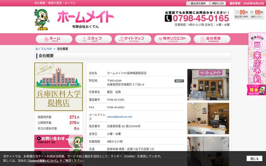The height and width of the screenshot is (166, 266).
Task: Open the 会社概要 navigation menu item
Action: (x=212, y=39)
